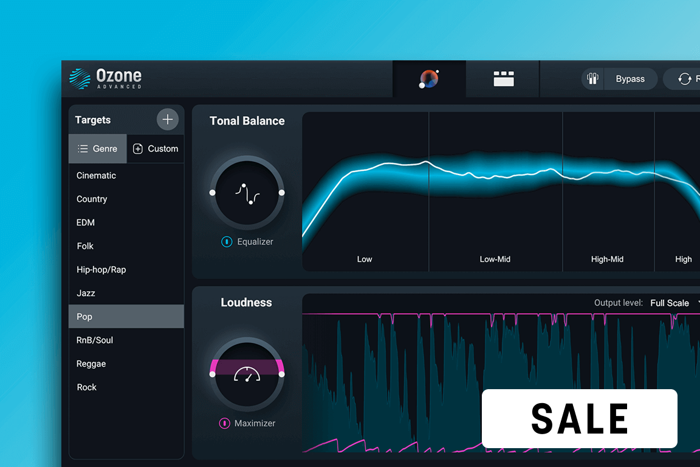
Task: Click the circular arrows reset icon
Action: tap(684, 79)
